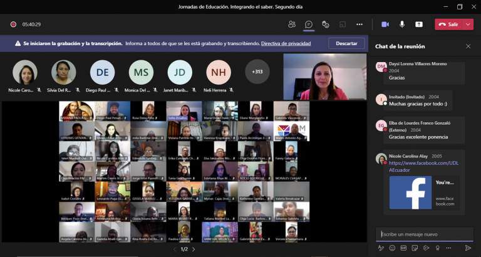Show the meeting participants list
This screenshot has height=257, width=481.
click(x=292, y=24)
